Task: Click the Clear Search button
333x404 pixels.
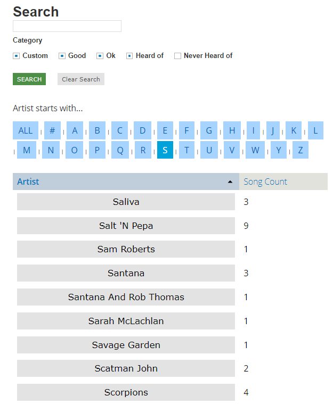Action: pos(81,79)
